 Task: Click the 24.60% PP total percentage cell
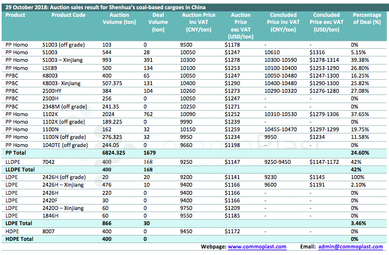point(362,154)
